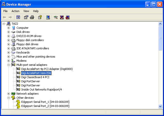Select Edgeport Serial Port_1 device
This screenshot has width=164, height=116.
point(45,102)
